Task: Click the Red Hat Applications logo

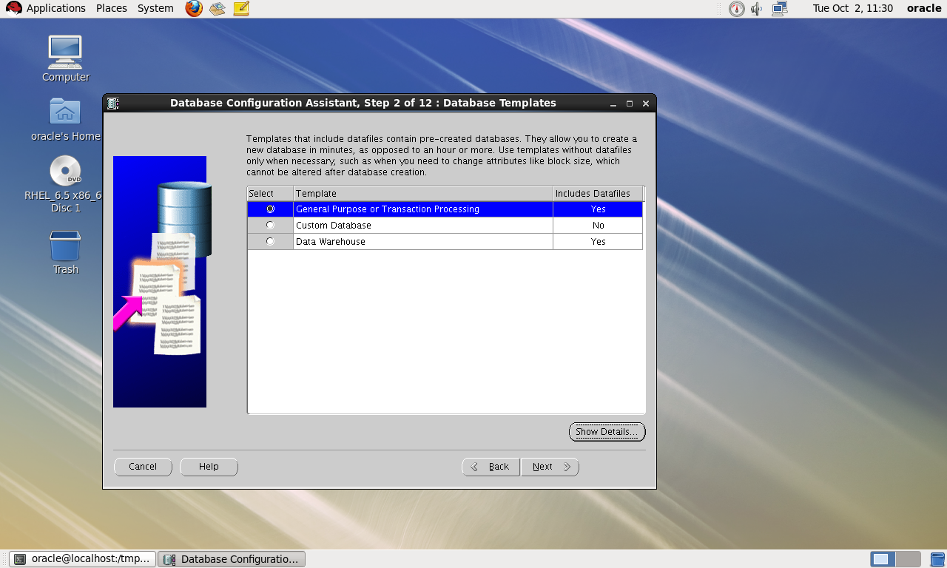Action: click(x=14, y=8)
